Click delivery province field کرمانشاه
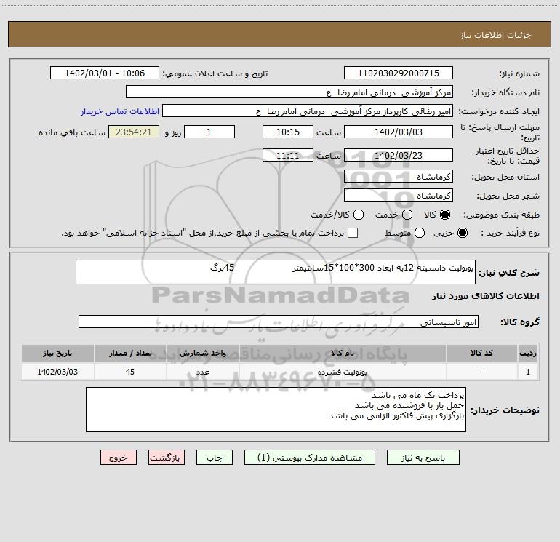Viewport: 560px width, 542px height. (399, 177)
